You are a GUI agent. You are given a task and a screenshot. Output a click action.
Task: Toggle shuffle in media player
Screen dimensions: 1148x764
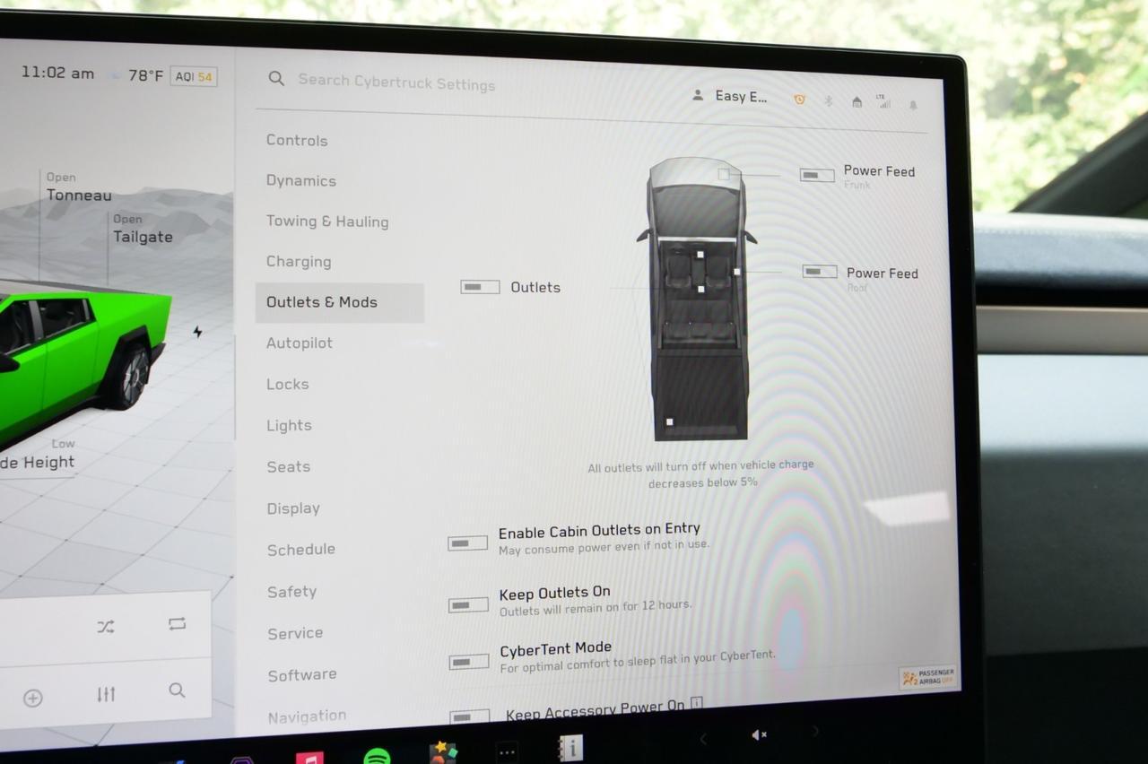click(x=106, y=627)
